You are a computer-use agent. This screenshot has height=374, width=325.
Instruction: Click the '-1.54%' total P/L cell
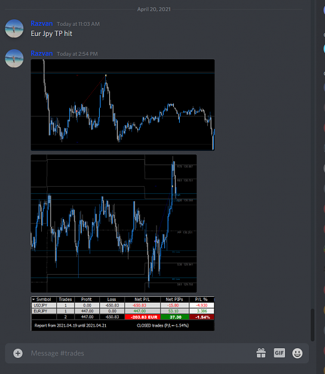pyautogui.click(x=202, y=317)
